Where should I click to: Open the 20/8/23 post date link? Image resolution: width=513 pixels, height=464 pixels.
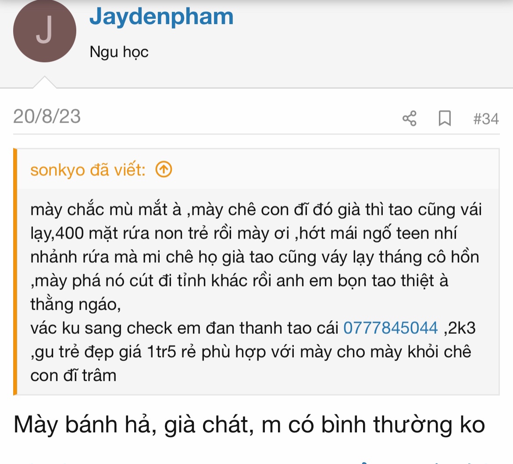point(47,117)
